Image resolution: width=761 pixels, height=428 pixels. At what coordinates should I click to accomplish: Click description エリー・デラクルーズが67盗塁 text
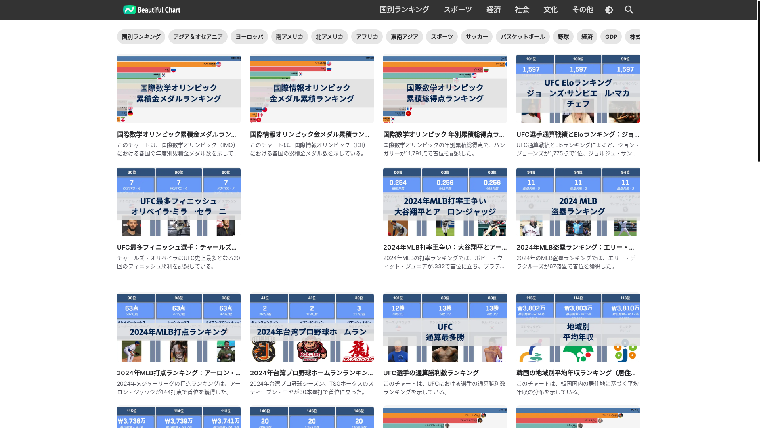576,262
